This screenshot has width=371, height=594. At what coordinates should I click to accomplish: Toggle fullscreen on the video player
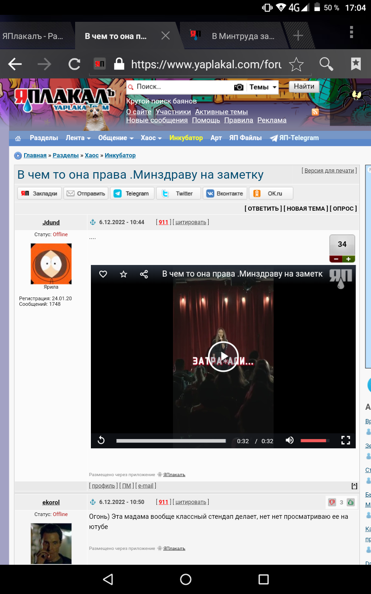(x=345, y=440)
